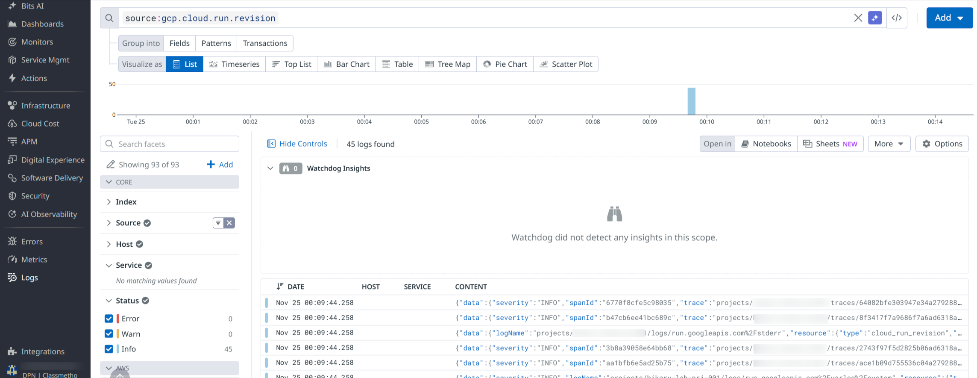The width and height of the screenshot is (977, 378).
Task: Click the search magnifier icon
Action: click(x=109, y=18)
